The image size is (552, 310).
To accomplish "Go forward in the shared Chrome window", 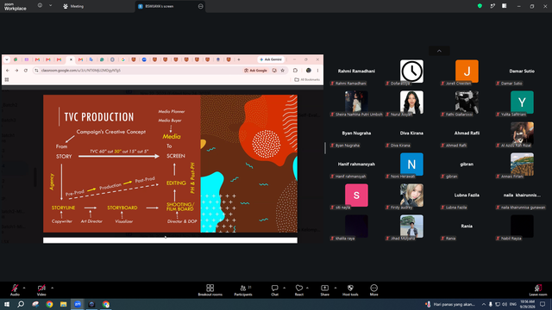I will [16, 71].
